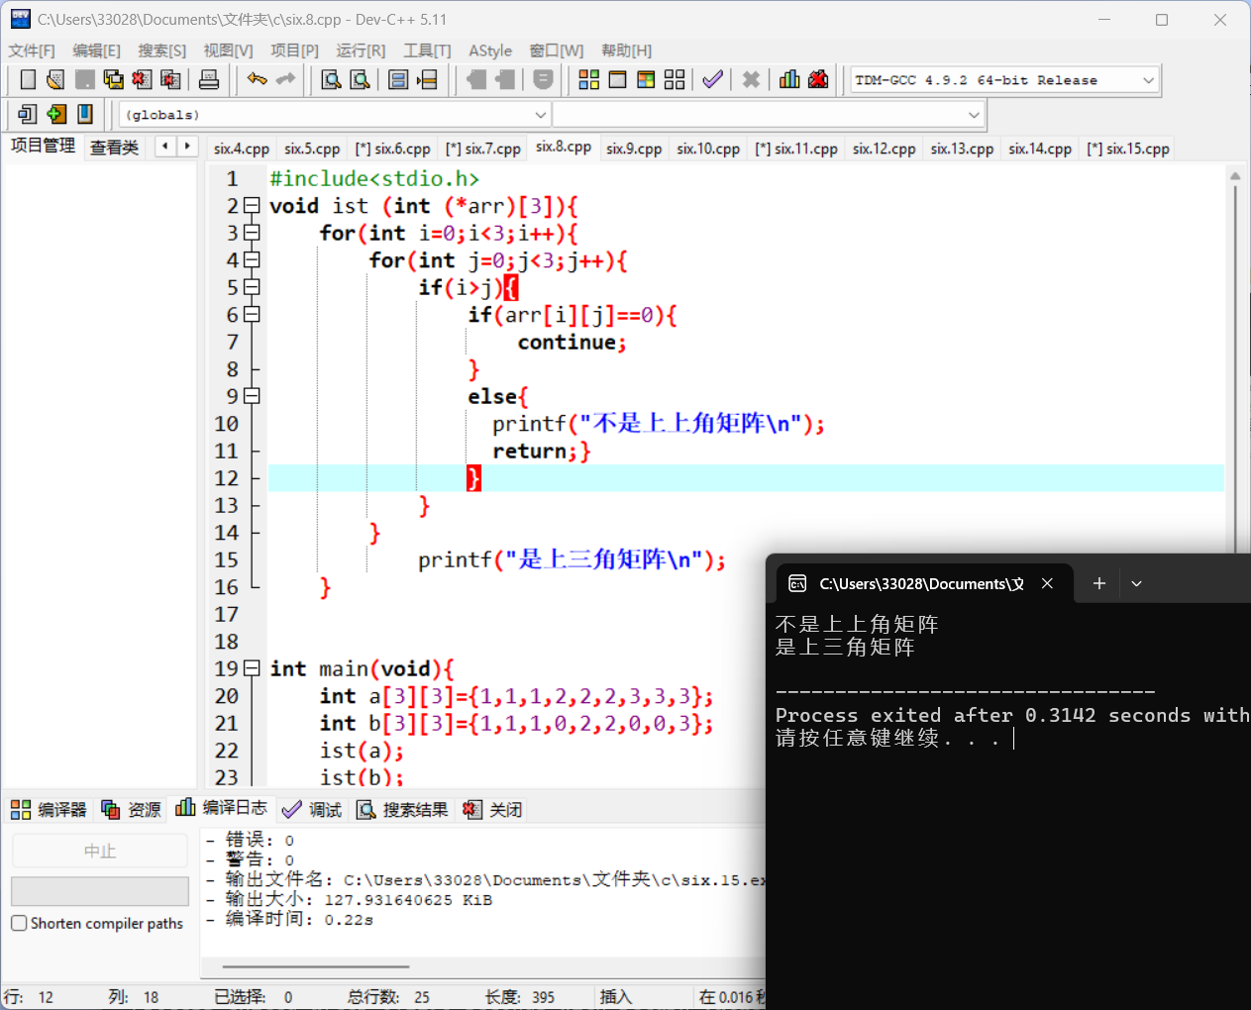The width and height of the screenshot is (1251, 1010).
Task: Open the 文件[F] menu
Action: click(x=32, y=50)
